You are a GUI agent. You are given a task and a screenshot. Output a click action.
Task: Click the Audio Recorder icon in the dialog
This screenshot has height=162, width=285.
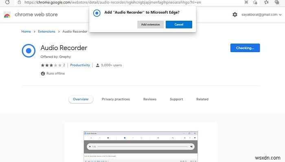click(97, 13)
